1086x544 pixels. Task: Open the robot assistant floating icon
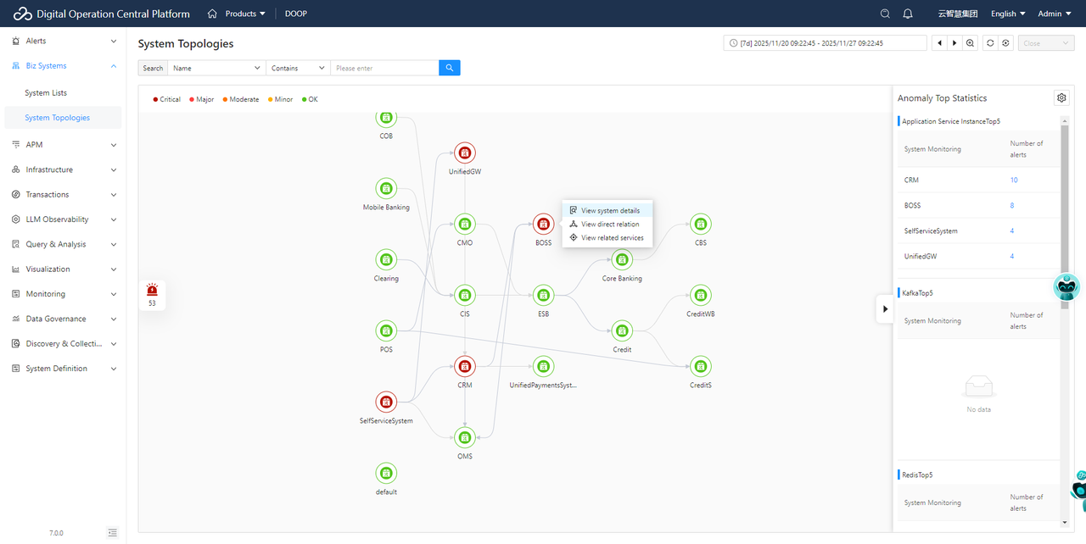[x=1066, y=286]
